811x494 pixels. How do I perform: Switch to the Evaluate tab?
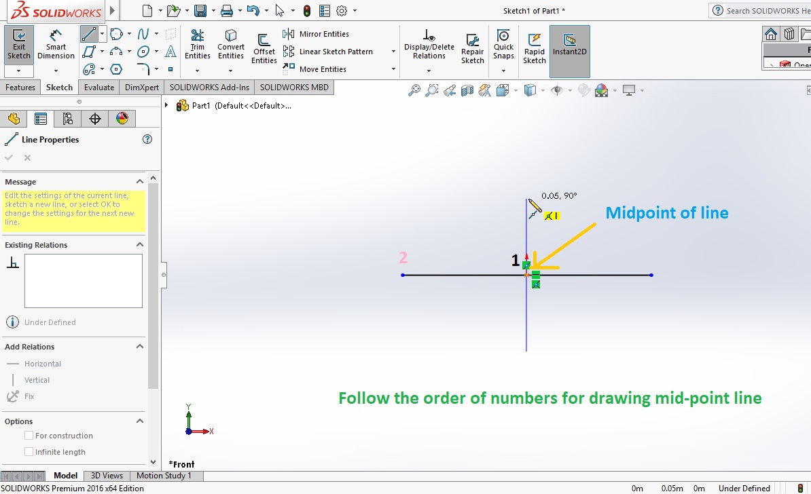tap(98, 87)
